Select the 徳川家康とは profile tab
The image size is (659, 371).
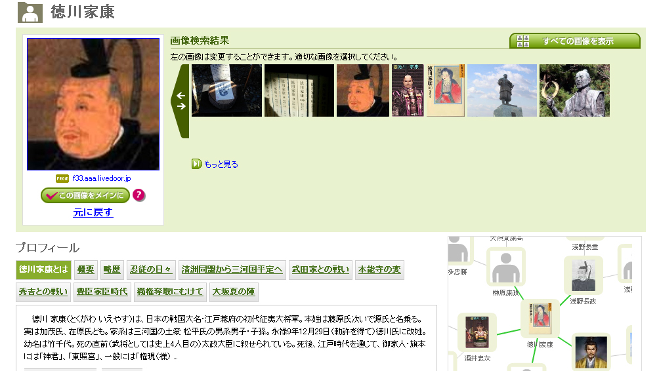coord(43,269)
